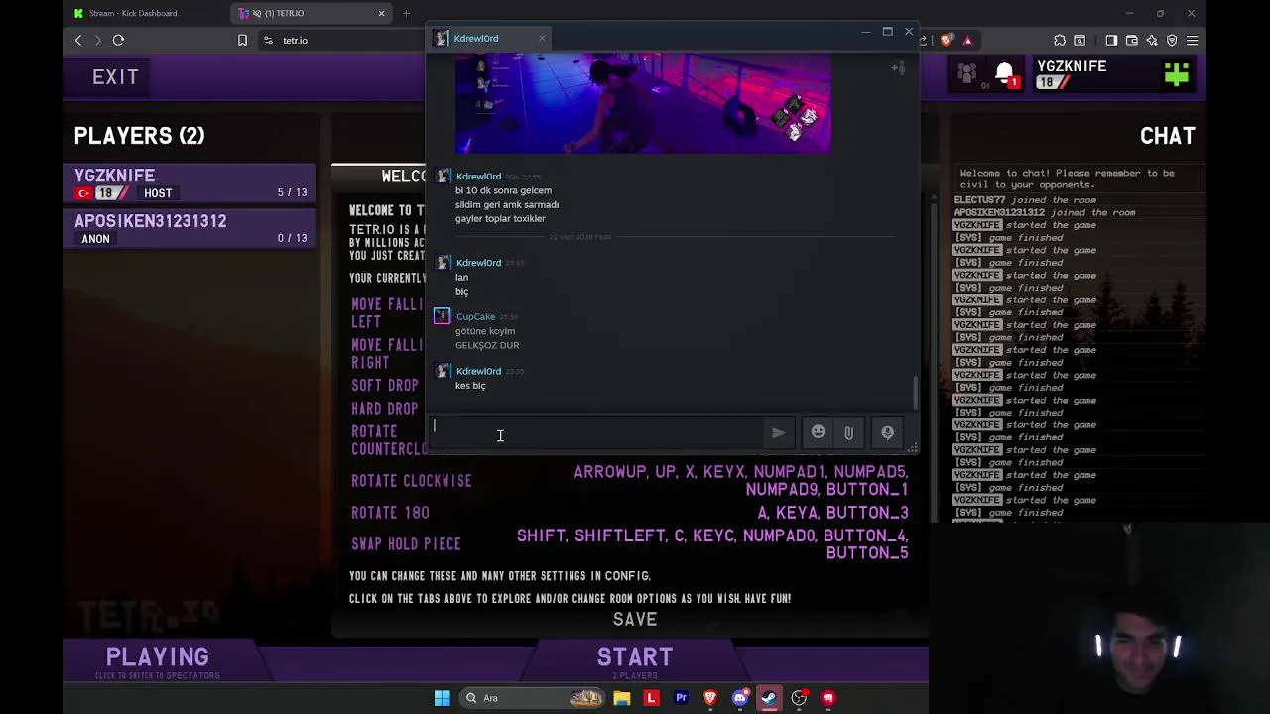Click 'kes biç' chat message

click(470, 386)
